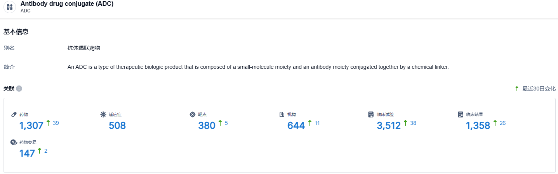Click the 临床试验 clipboard icon

pyautogui.click(x=371, y=114)
